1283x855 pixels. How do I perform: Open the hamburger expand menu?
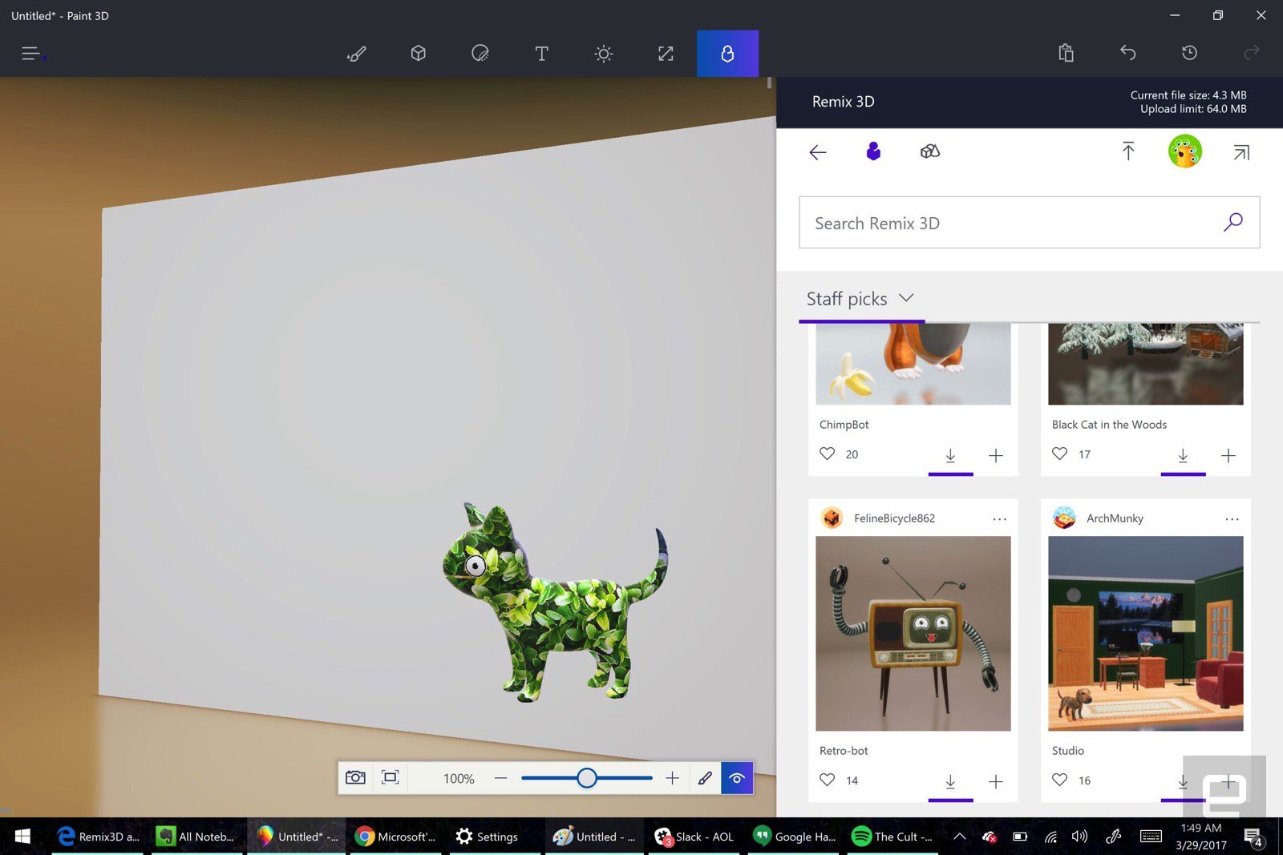coord(30,54)
